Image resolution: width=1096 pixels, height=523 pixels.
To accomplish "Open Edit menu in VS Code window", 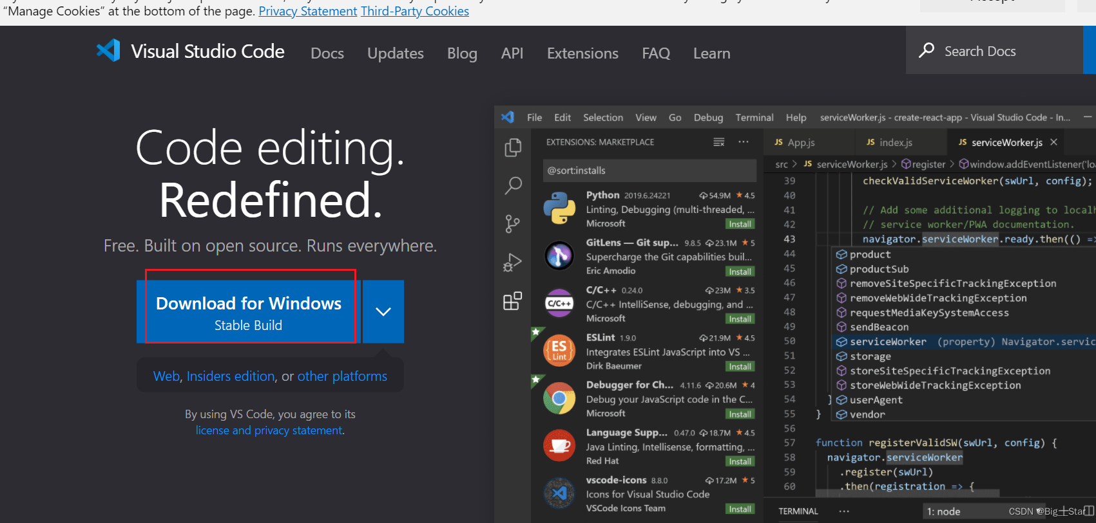I will pyautogui.click(x=562, y=118).
